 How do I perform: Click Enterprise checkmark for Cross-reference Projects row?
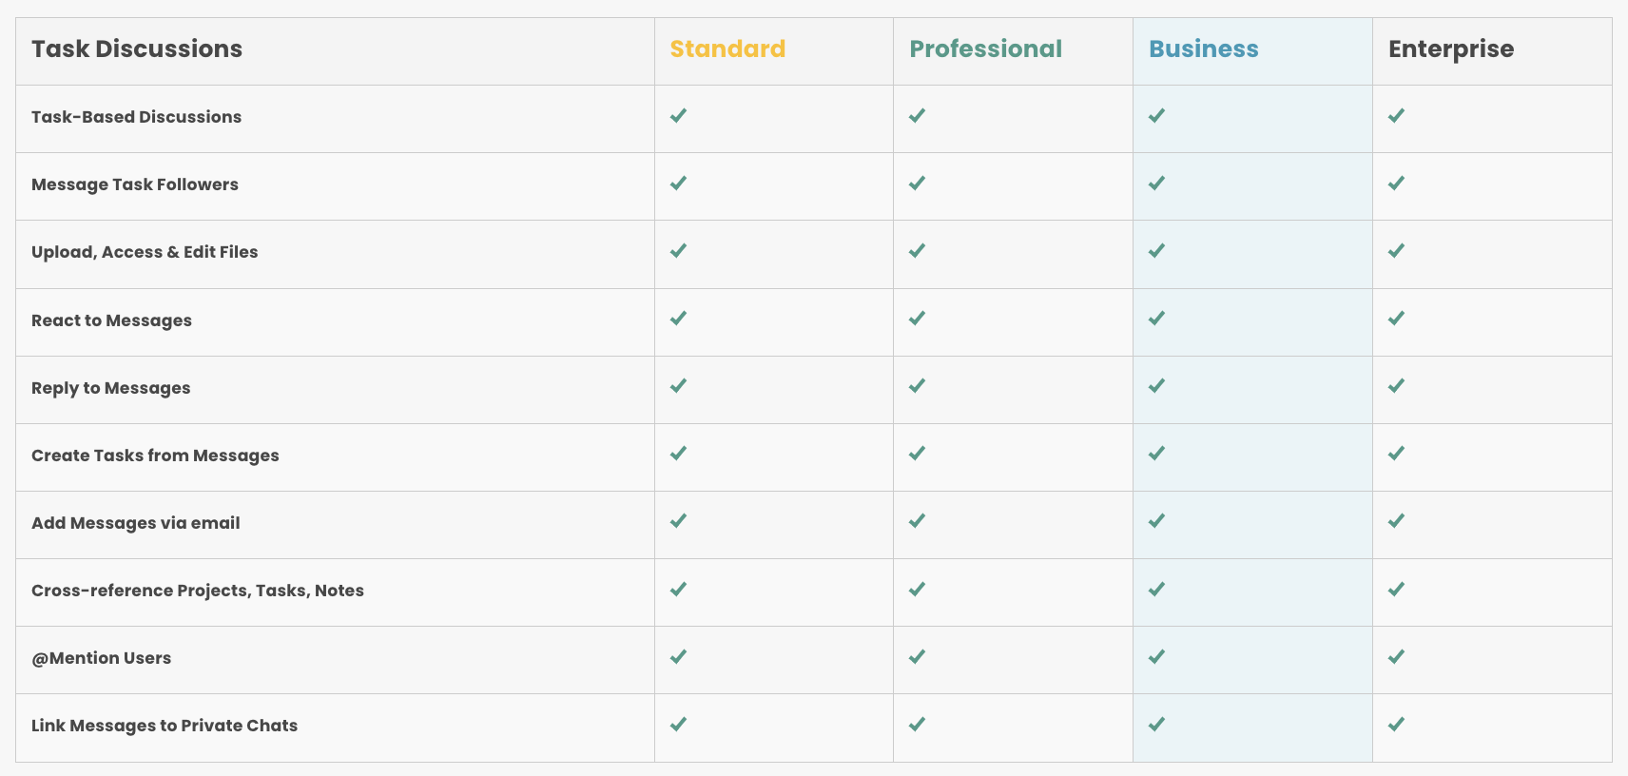click(x=1396, y=590)
